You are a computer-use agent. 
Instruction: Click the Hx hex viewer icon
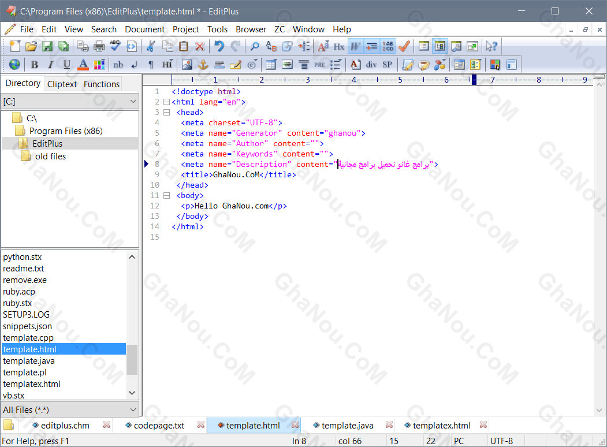click(339, 46)
